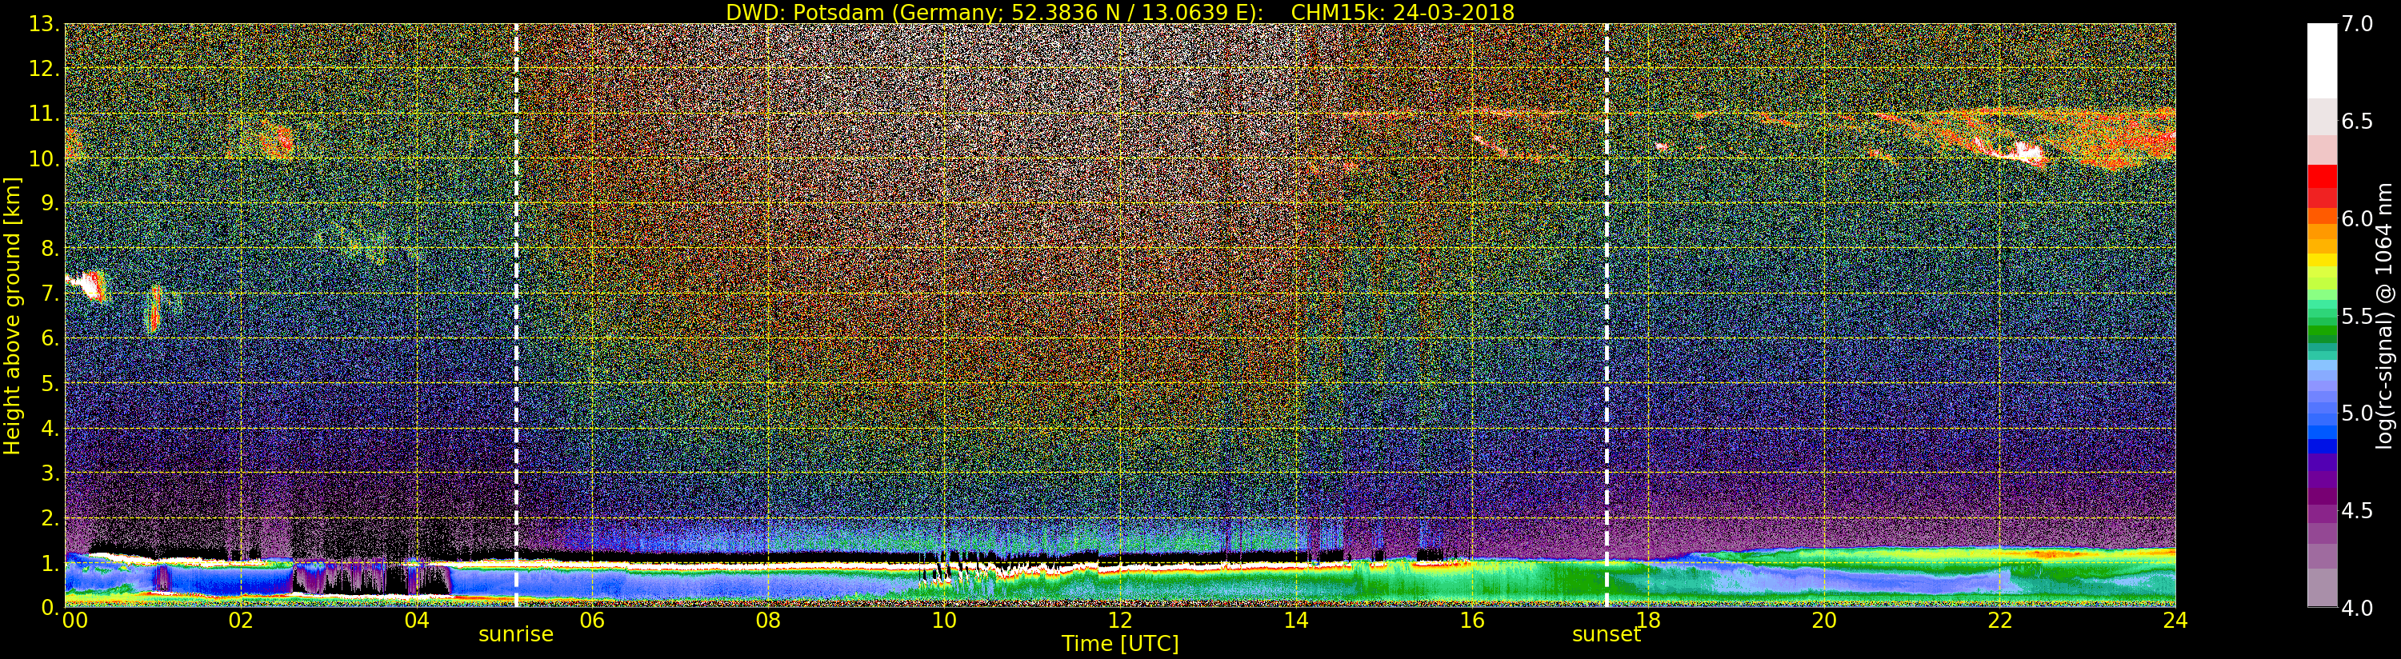Click time axis tick '14'
The image size is (2401, 659).
1296,620
